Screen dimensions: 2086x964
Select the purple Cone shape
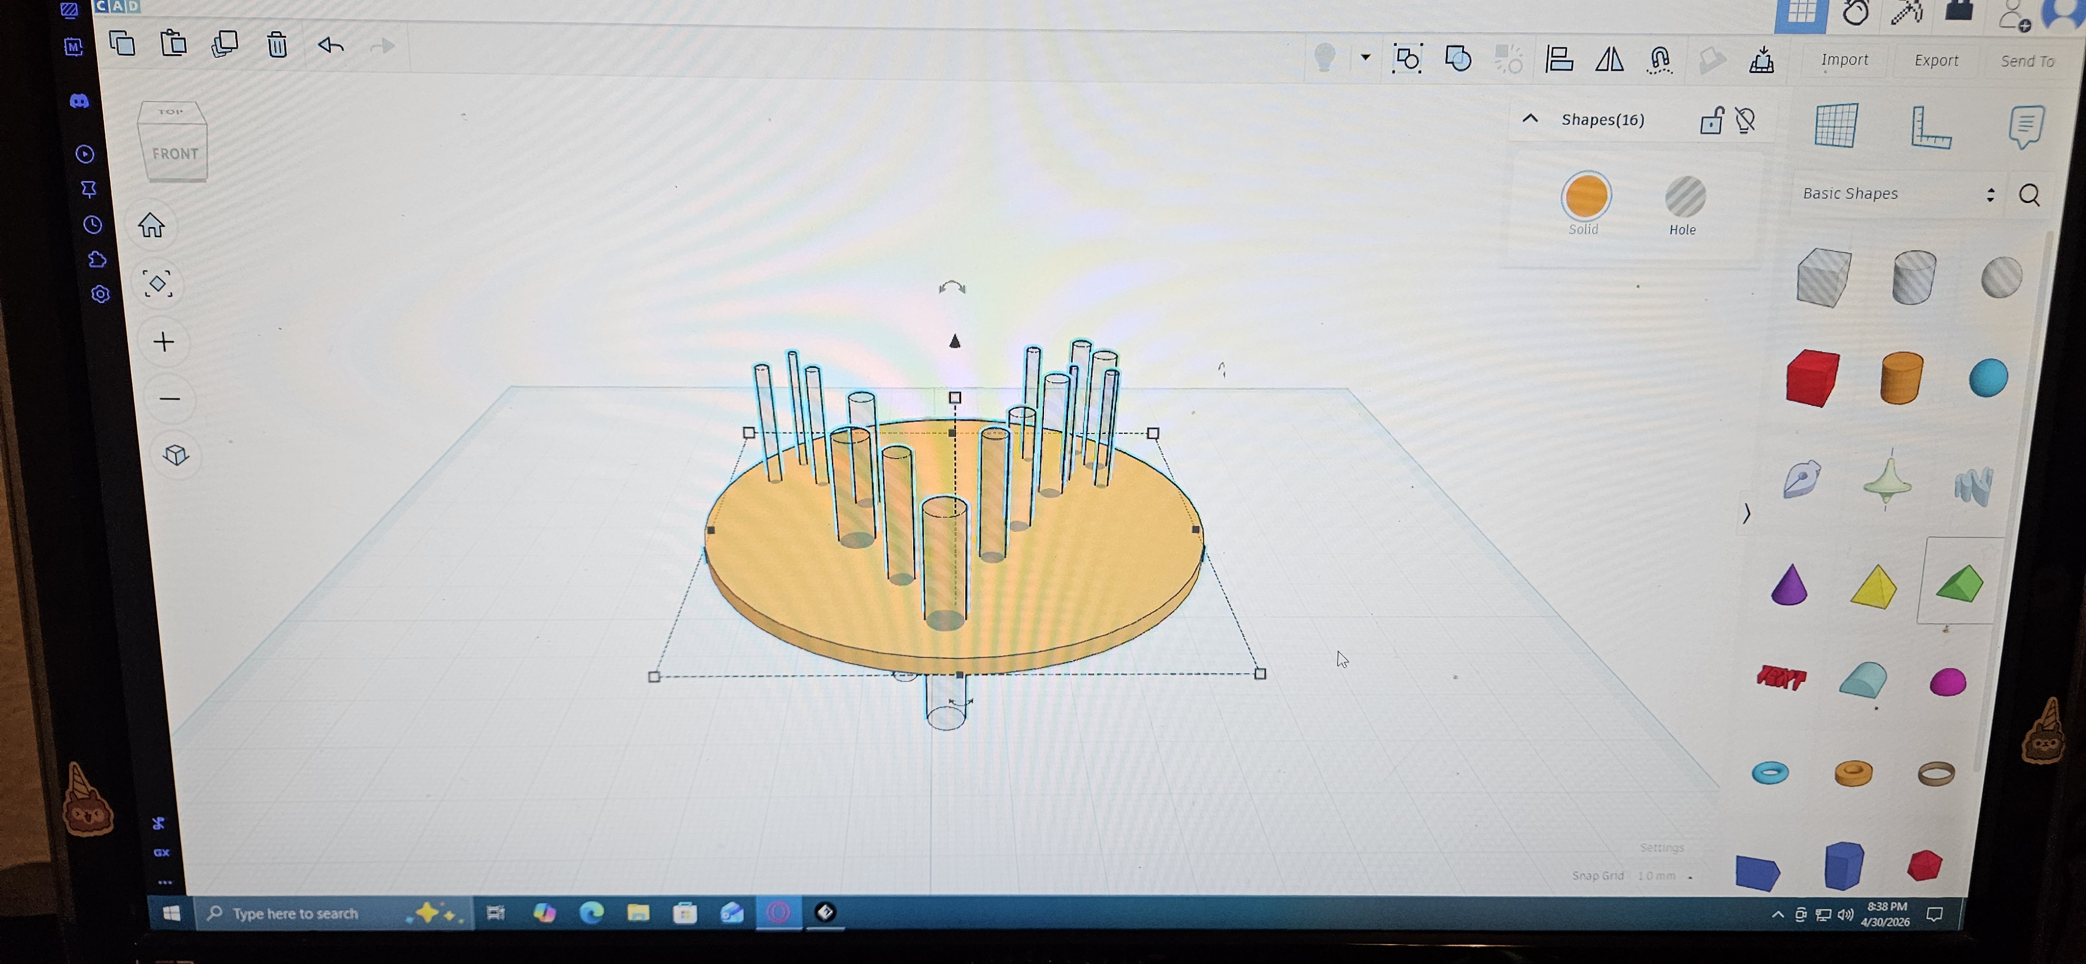[x=1790, y=585]
